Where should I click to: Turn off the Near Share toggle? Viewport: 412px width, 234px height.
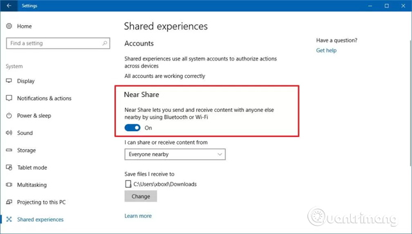pos(133,128)
